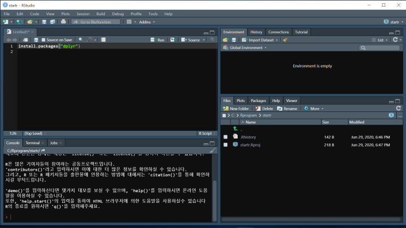Open the startr project dropdown
The width and height of the screenshot is (406, 228).
coord(393,22)
